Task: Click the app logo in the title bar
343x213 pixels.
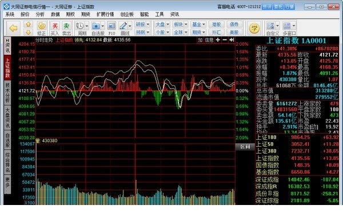Action: point(6,6)
